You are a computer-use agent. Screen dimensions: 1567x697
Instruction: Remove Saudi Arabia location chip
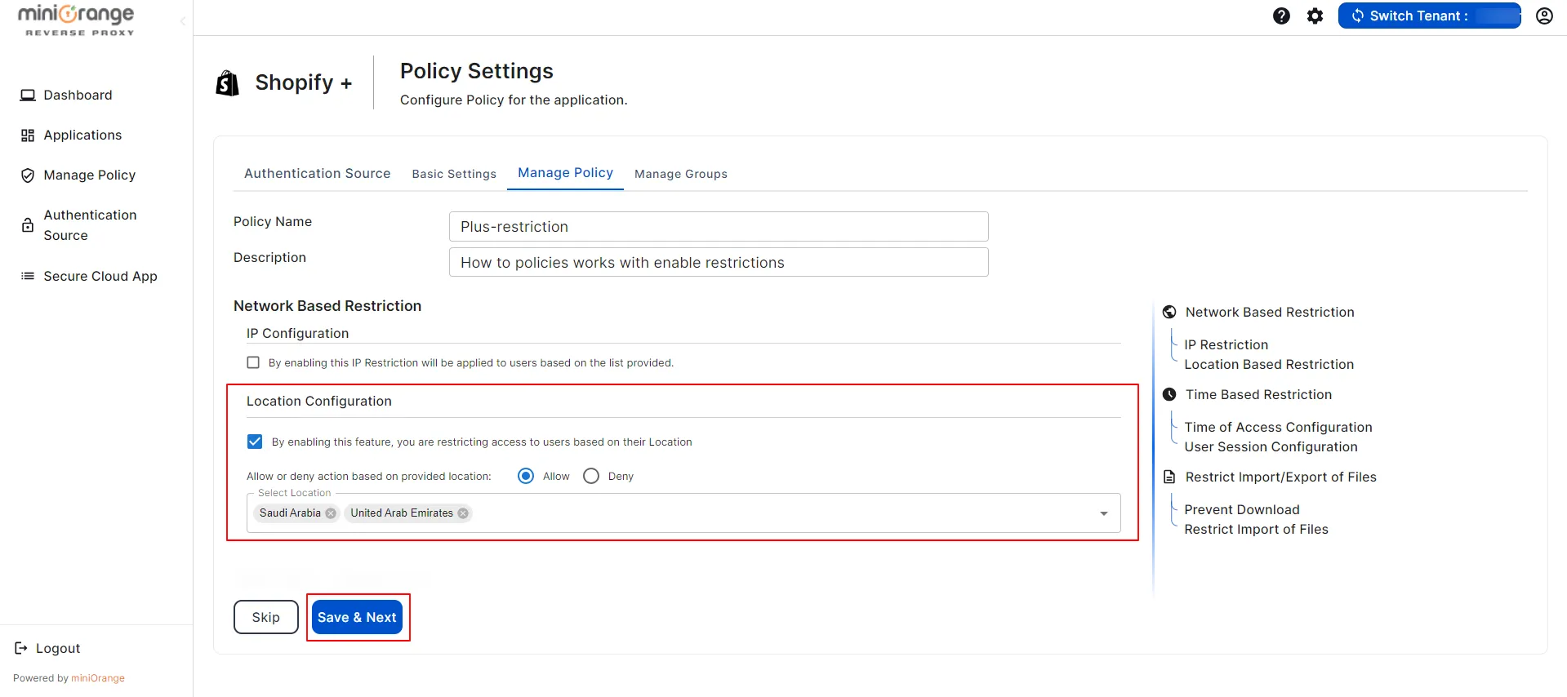point(331,513)
